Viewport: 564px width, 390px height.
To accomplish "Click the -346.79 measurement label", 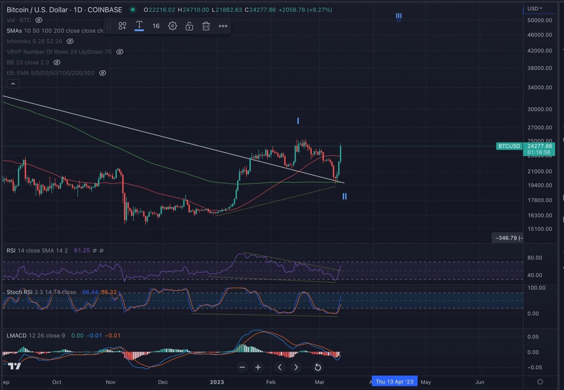I will point(508,238).
